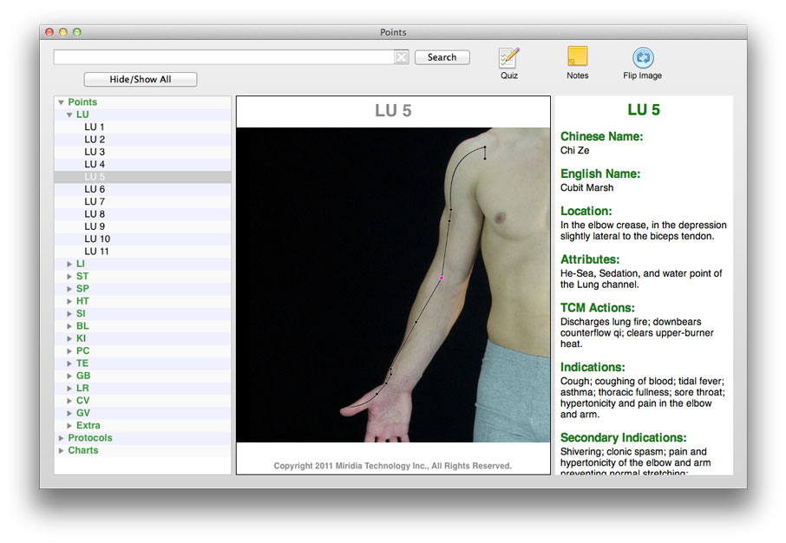Expand the Extra points group
The width and height of the screenshot is (786, 543).
pos(69,426)
